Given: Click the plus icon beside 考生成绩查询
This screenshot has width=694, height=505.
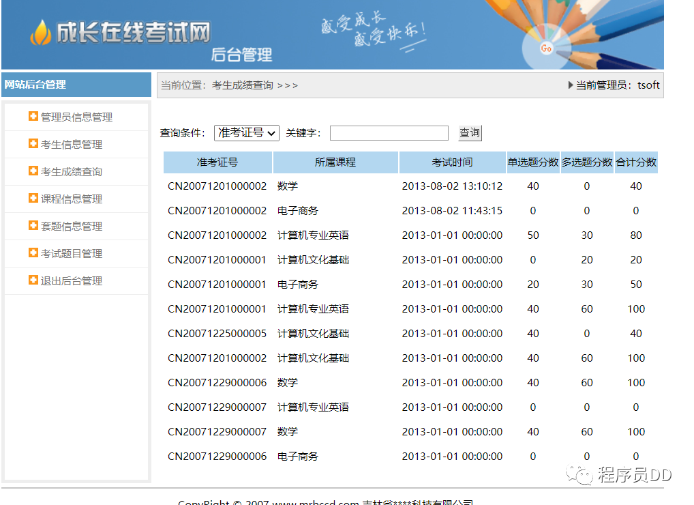Looking at the screenshot, I should pos(33,171).
